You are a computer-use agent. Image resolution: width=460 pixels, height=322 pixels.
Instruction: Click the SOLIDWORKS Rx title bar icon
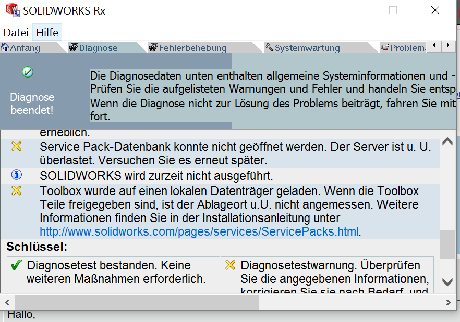tap(13, 10)
